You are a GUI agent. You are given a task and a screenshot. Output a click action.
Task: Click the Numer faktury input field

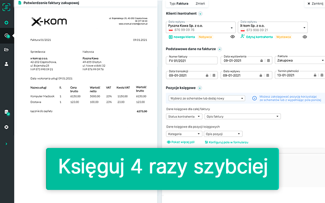coord(192,60)
